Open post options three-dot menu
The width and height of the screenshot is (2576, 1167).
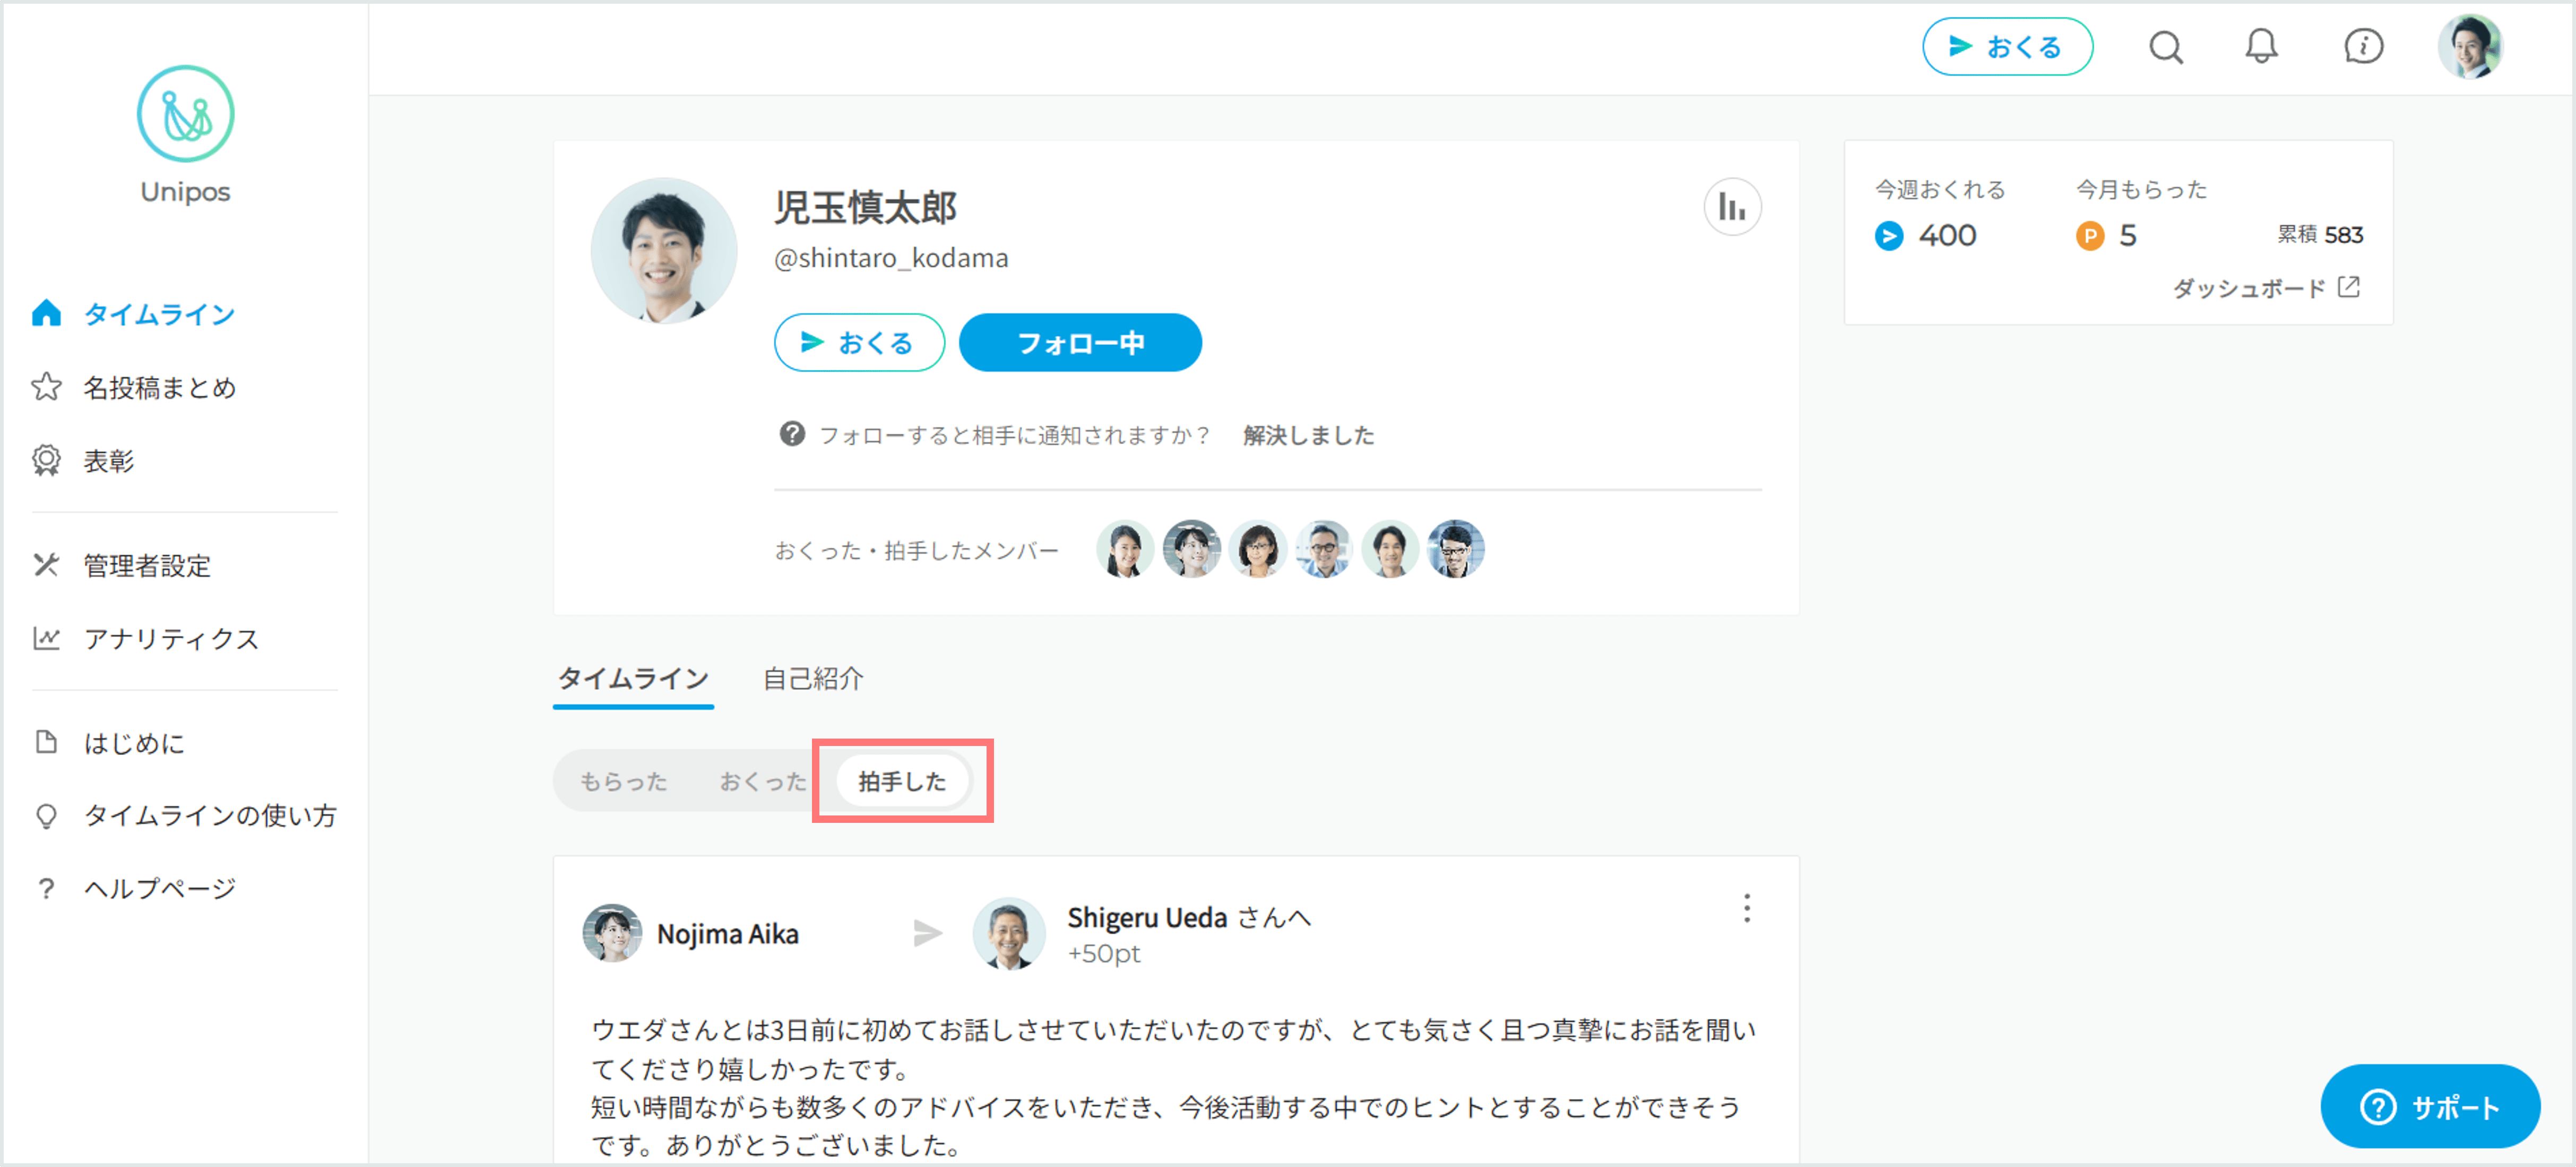[x=1747, y=908]
